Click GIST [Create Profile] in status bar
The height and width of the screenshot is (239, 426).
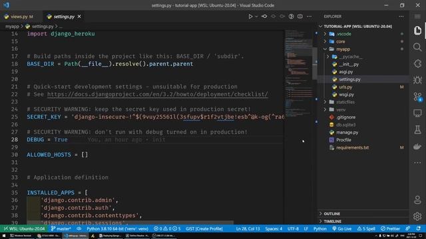[204, 228]
